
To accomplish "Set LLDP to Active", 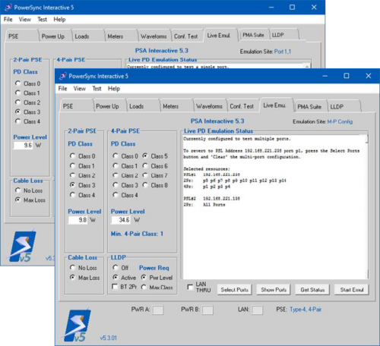I will (x=116, y=277).
